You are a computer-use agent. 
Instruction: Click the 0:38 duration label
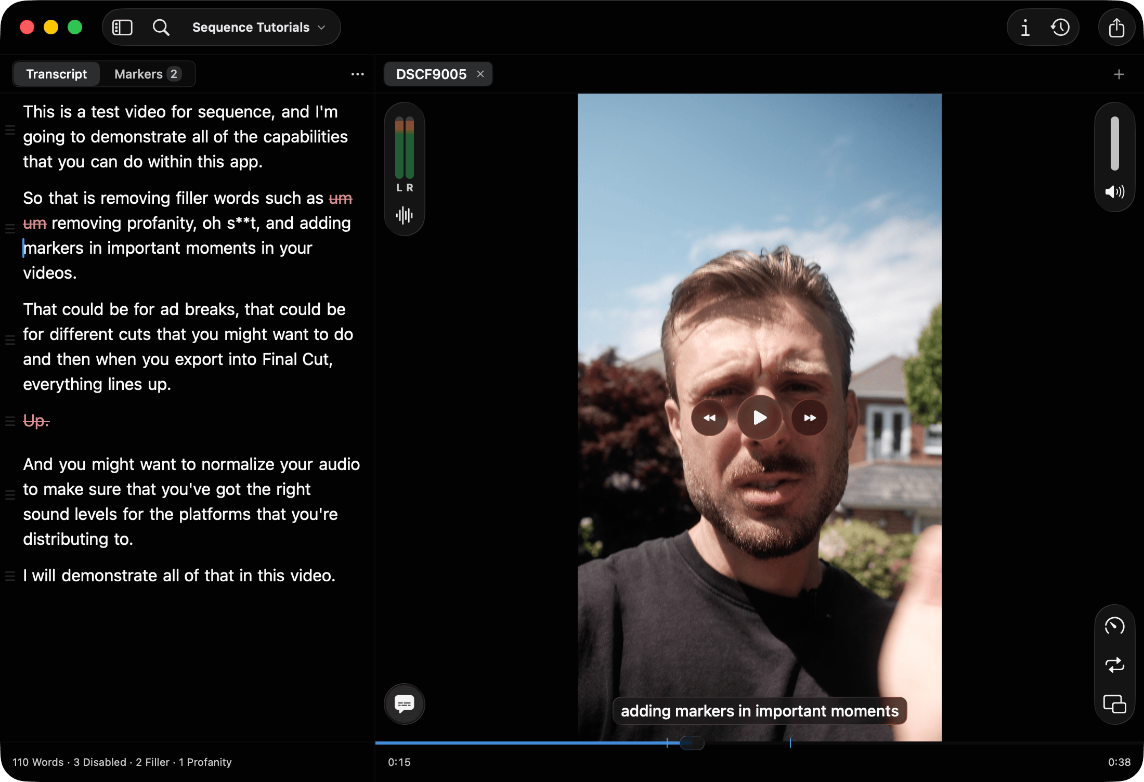click(x=1119, y=762)
